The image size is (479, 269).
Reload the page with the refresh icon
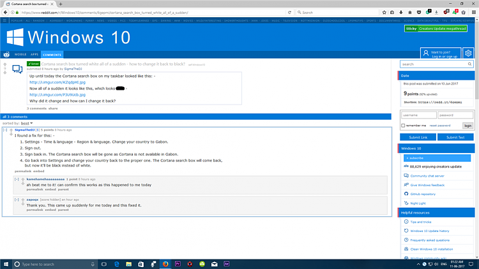(x=289, y=13)
